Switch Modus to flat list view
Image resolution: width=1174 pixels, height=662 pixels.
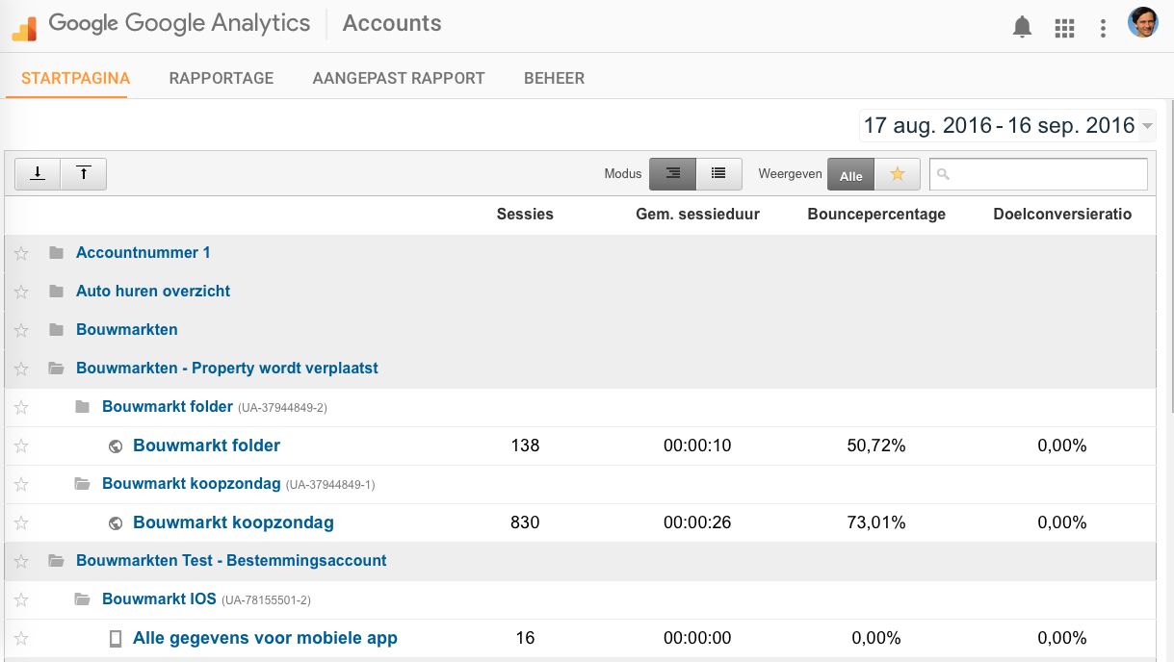(x=718, y=173)
